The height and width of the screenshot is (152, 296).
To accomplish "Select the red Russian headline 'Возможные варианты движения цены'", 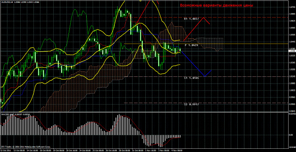I will [x=216, y=5].
